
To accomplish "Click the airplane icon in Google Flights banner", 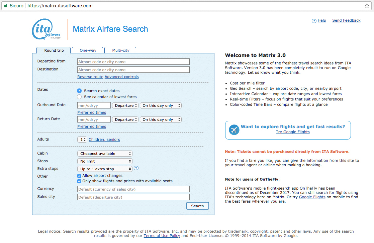I will click(234, 130).
